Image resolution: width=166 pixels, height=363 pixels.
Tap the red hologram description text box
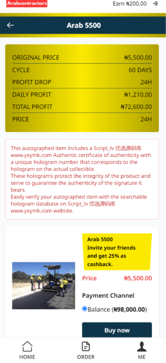pyautogui.click(x=82, y=179)
